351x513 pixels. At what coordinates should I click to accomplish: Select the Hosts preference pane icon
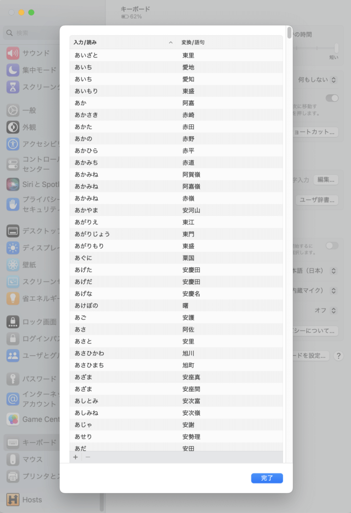13,499
